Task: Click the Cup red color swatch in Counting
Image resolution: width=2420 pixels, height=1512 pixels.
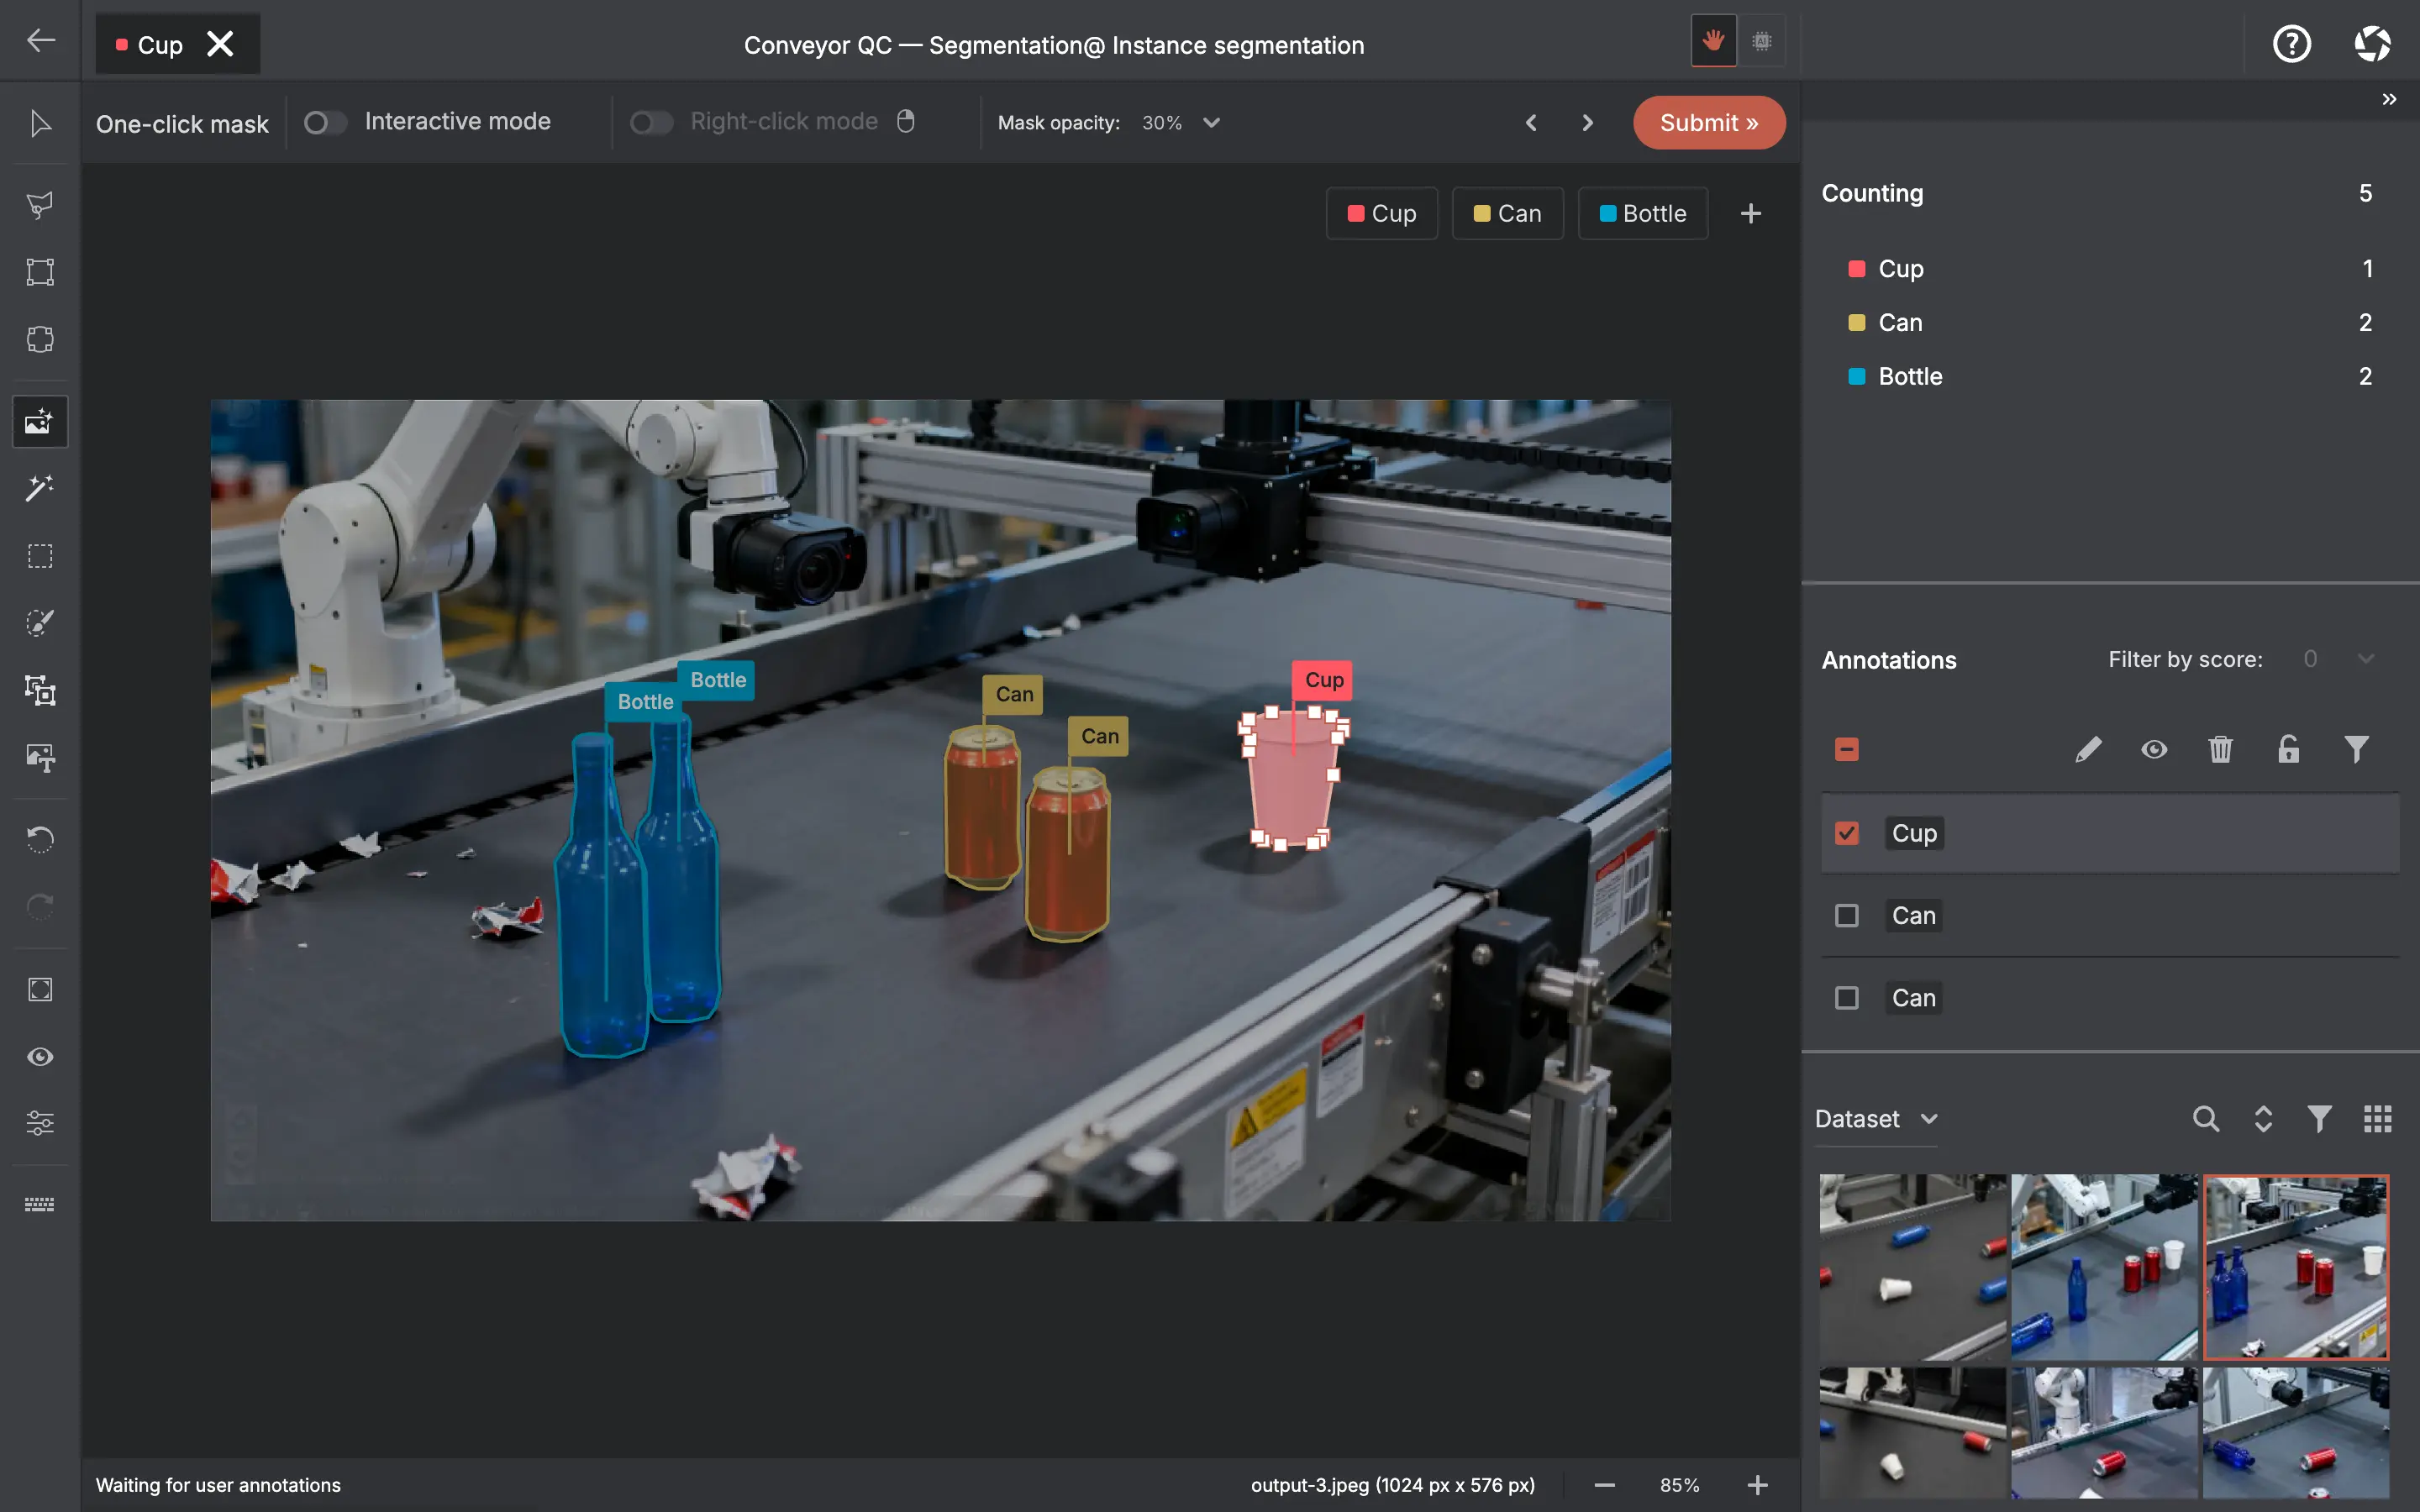Action: tap(1856, 269)
